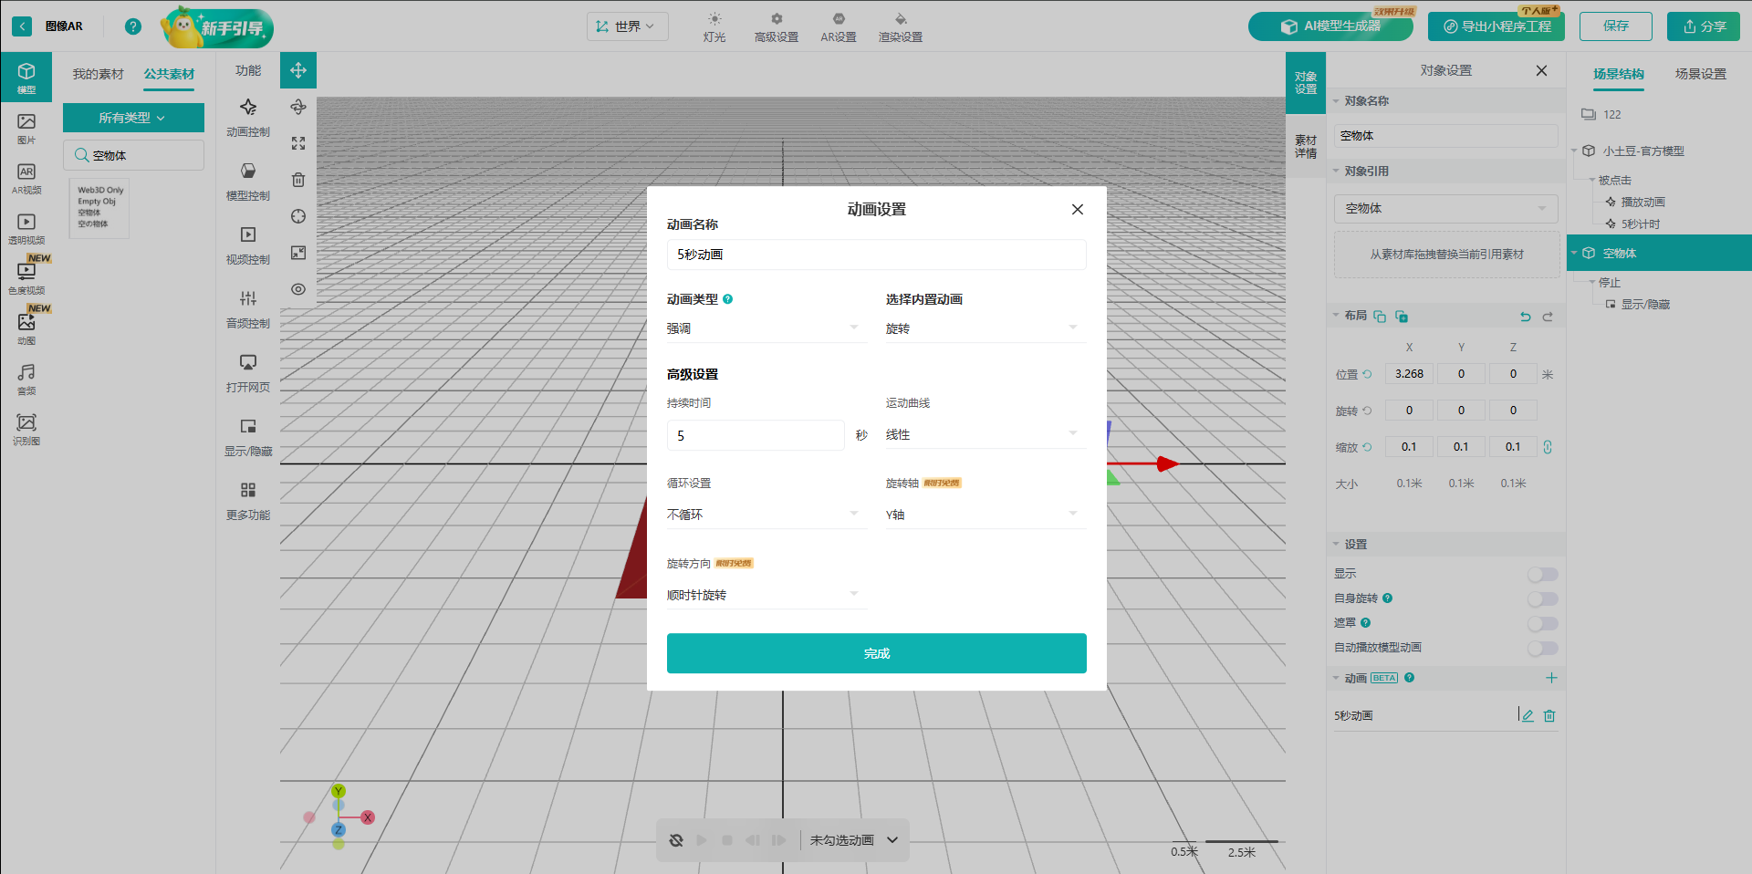Turn on 自动播放模型动画 toggle
The image size is (1752, 874).
coord(1542,648)
